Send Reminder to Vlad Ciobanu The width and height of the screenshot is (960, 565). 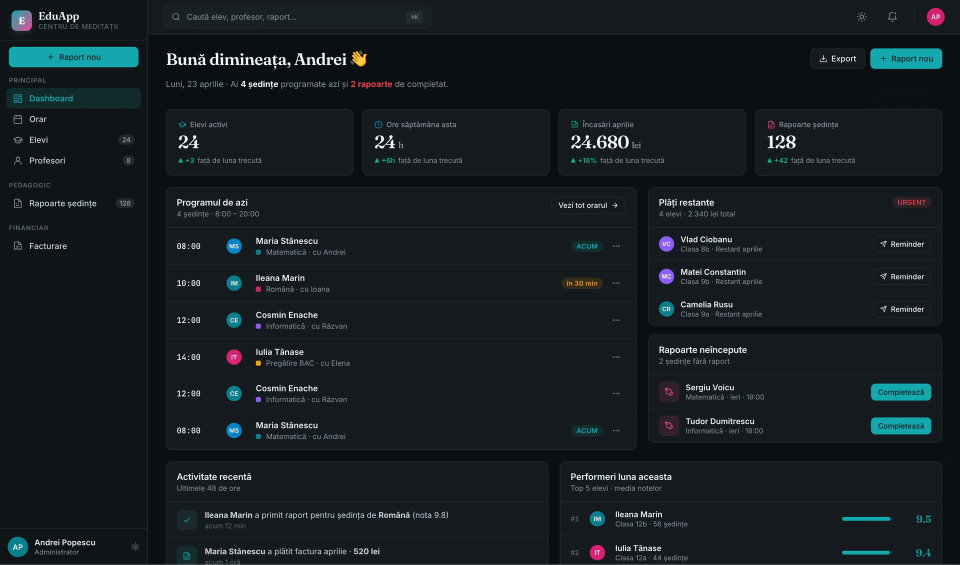tap(901, 244)
